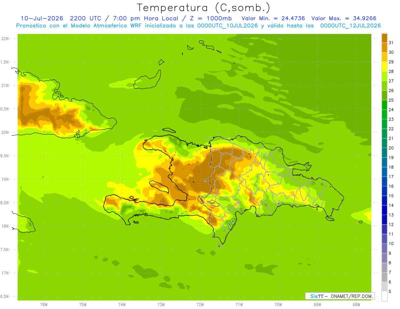The height and width of the screenshot is (309, 400).
Task: Click the '68W' longitude axis label
Action: (356, 305)
